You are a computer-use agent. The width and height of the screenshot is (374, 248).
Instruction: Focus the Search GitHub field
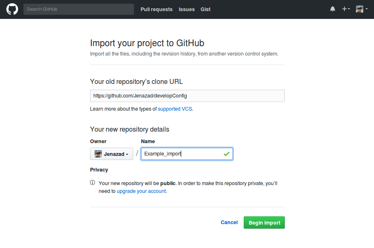point(79,9)
